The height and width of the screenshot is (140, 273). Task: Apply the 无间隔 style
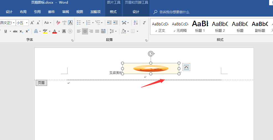tap(180, 27)
